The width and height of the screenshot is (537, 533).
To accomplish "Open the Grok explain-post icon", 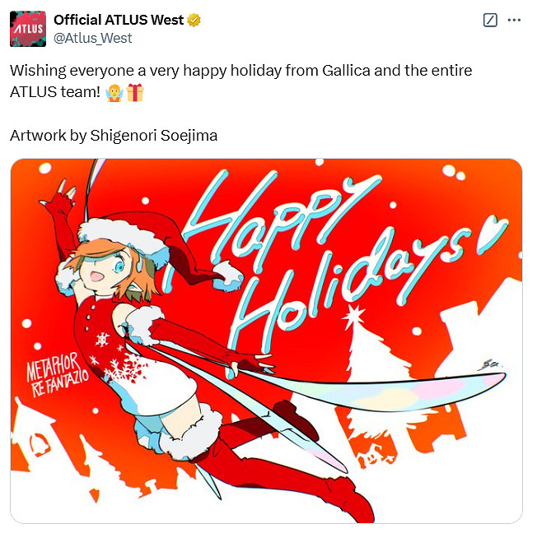I will click(490, 21).
